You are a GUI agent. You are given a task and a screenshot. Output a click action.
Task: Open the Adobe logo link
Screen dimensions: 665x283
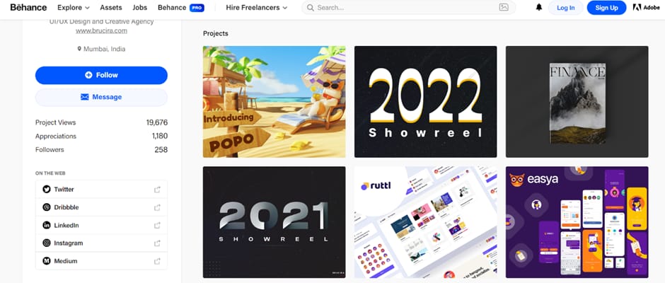point(647,8)
